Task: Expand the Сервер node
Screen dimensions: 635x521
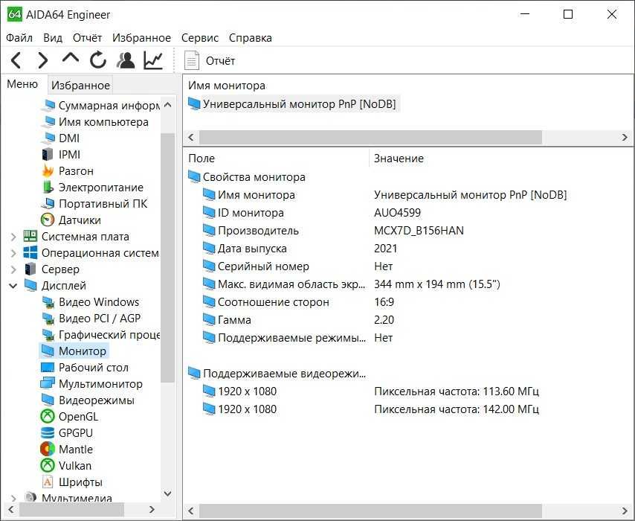Action: (13, 269)
